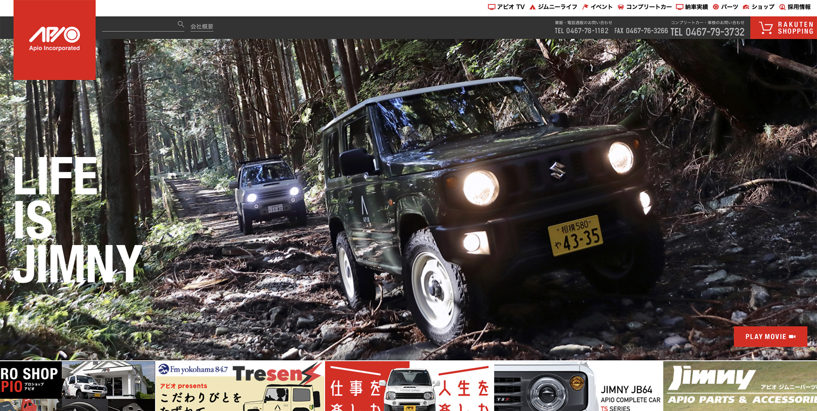817x411 pixels.
Task: Open the 採用情報 menu item
Action: pyautogui.click(x=795, y=7)
